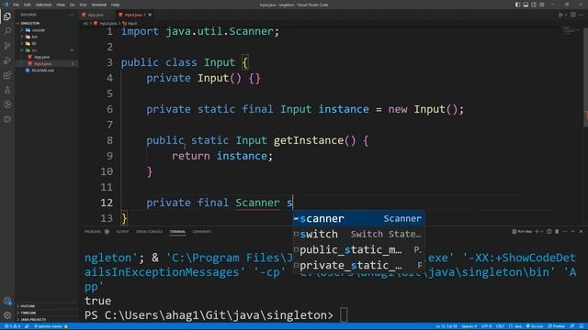Open the Testing beaker view
This screenshot has width=588, height=330.
[x=7, y=90]
